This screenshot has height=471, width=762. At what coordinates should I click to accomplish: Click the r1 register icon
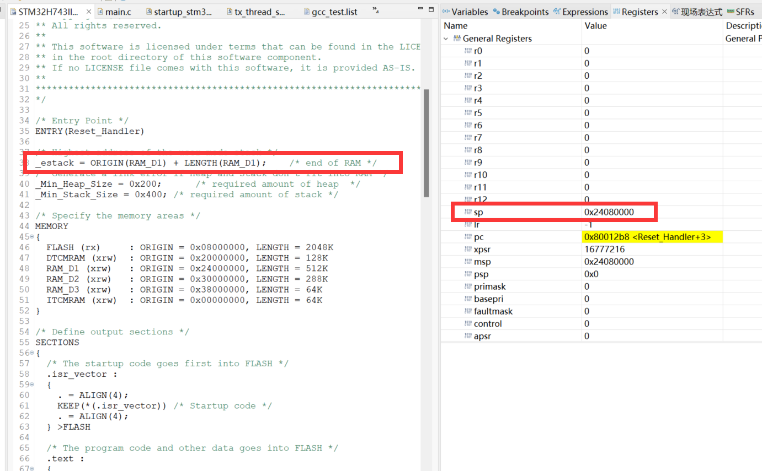click(x=468, y=63)
